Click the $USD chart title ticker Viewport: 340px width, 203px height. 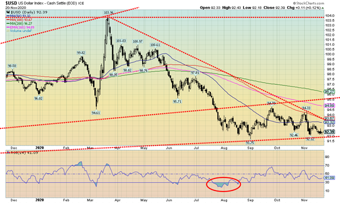point(10,3)
